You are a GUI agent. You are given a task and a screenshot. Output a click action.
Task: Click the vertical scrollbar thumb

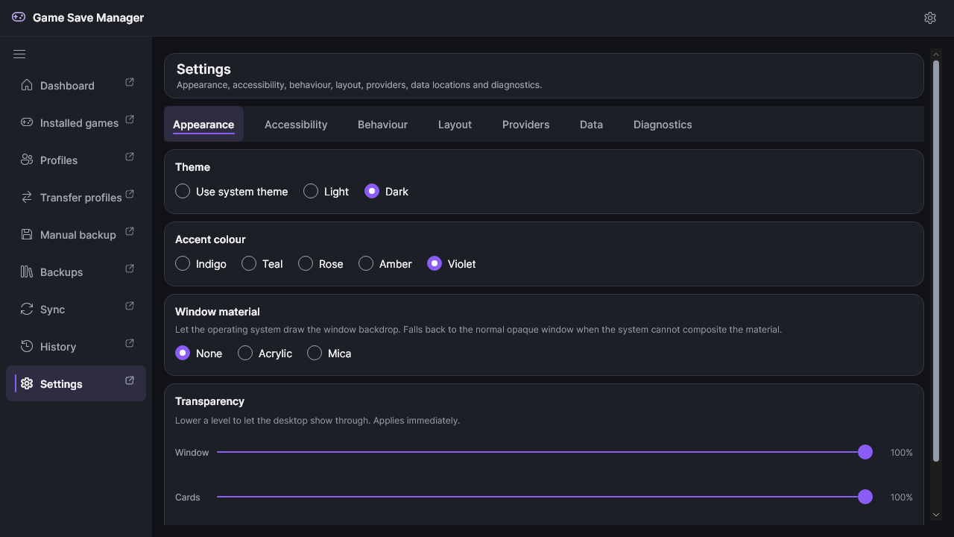tap(936, 261)
